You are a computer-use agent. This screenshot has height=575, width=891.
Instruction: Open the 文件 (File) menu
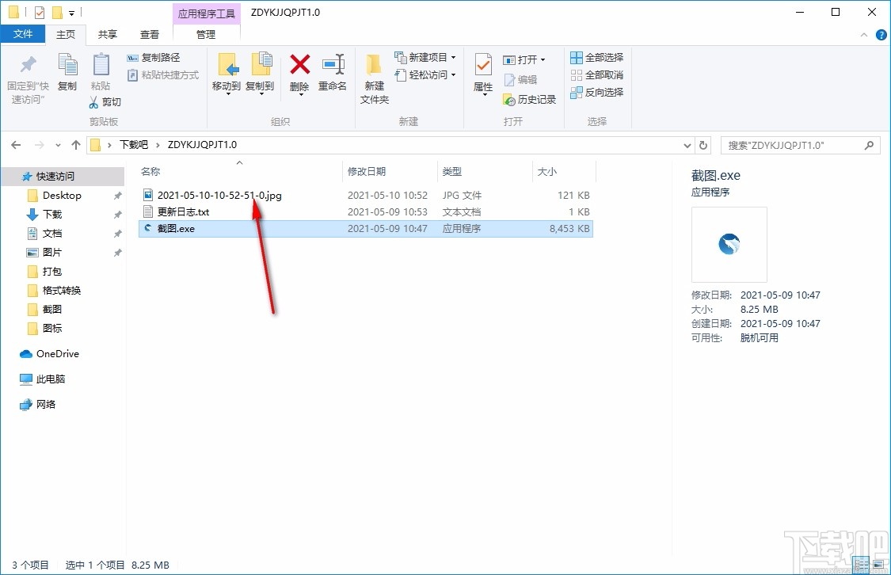coord(24,34)
